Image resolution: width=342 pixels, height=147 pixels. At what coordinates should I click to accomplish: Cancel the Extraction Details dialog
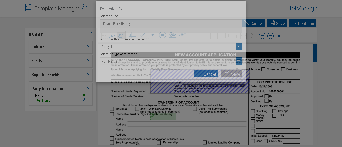coord(206,74)
